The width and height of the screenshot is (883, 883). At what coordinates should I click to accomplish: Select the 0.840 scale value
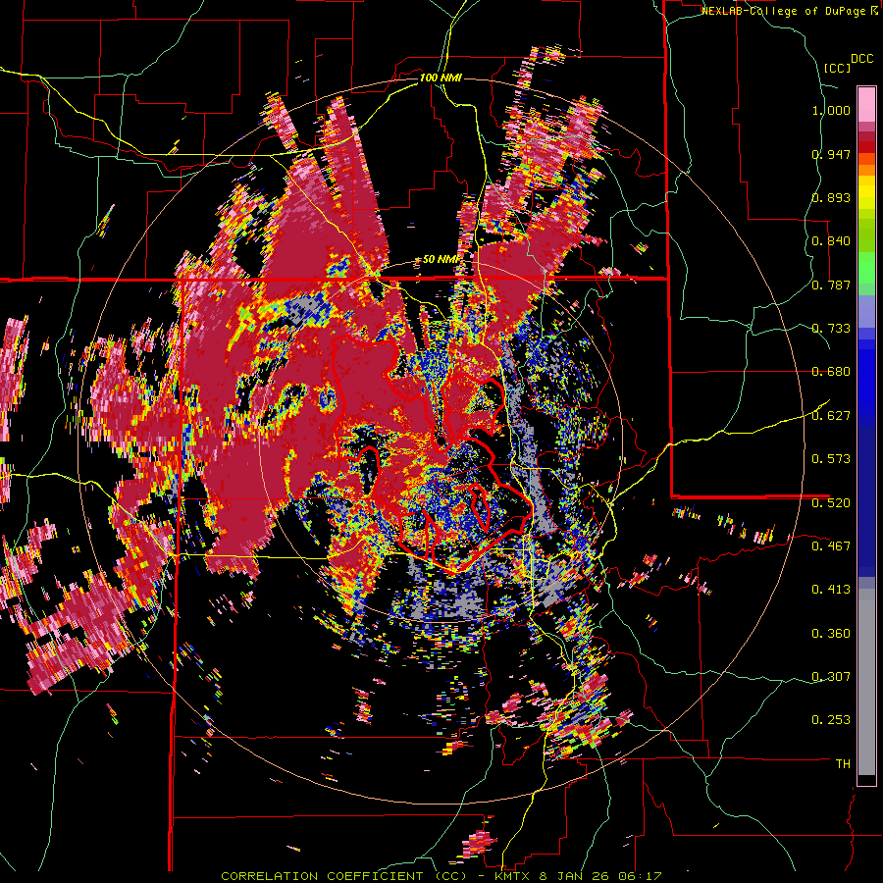tap(831, 241)
